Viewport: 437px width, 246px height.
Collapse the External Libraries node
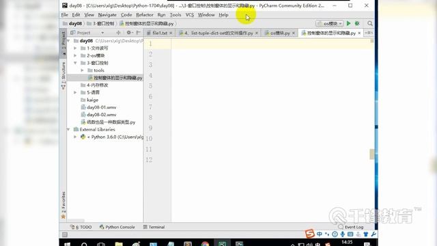click(x=68, y=129)
